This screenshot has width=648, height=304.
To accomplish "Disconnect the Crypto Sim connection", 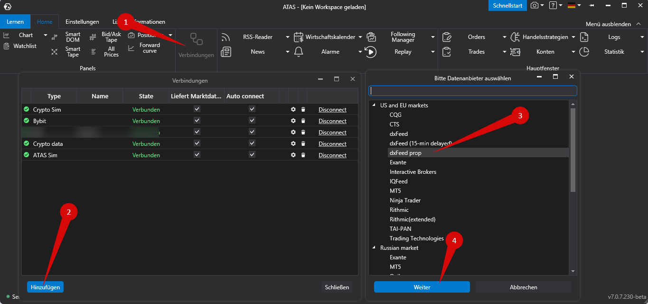I will pos(332,110).
